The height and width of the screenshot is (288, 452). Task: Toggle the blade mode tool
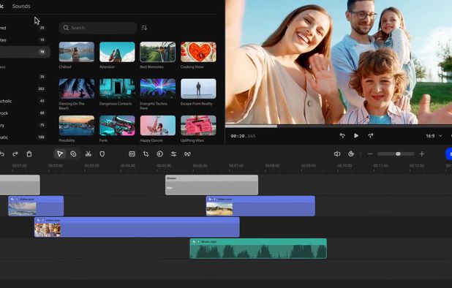pyautogui.click(x=73, y=154)
